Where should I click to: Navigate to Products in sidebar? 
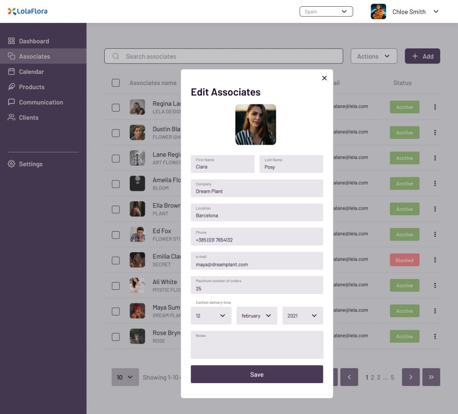pyautogui.click(x=31, y=87)
